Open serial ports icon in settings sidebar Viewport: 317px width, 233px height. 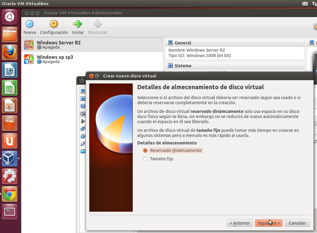pos(83,136)
